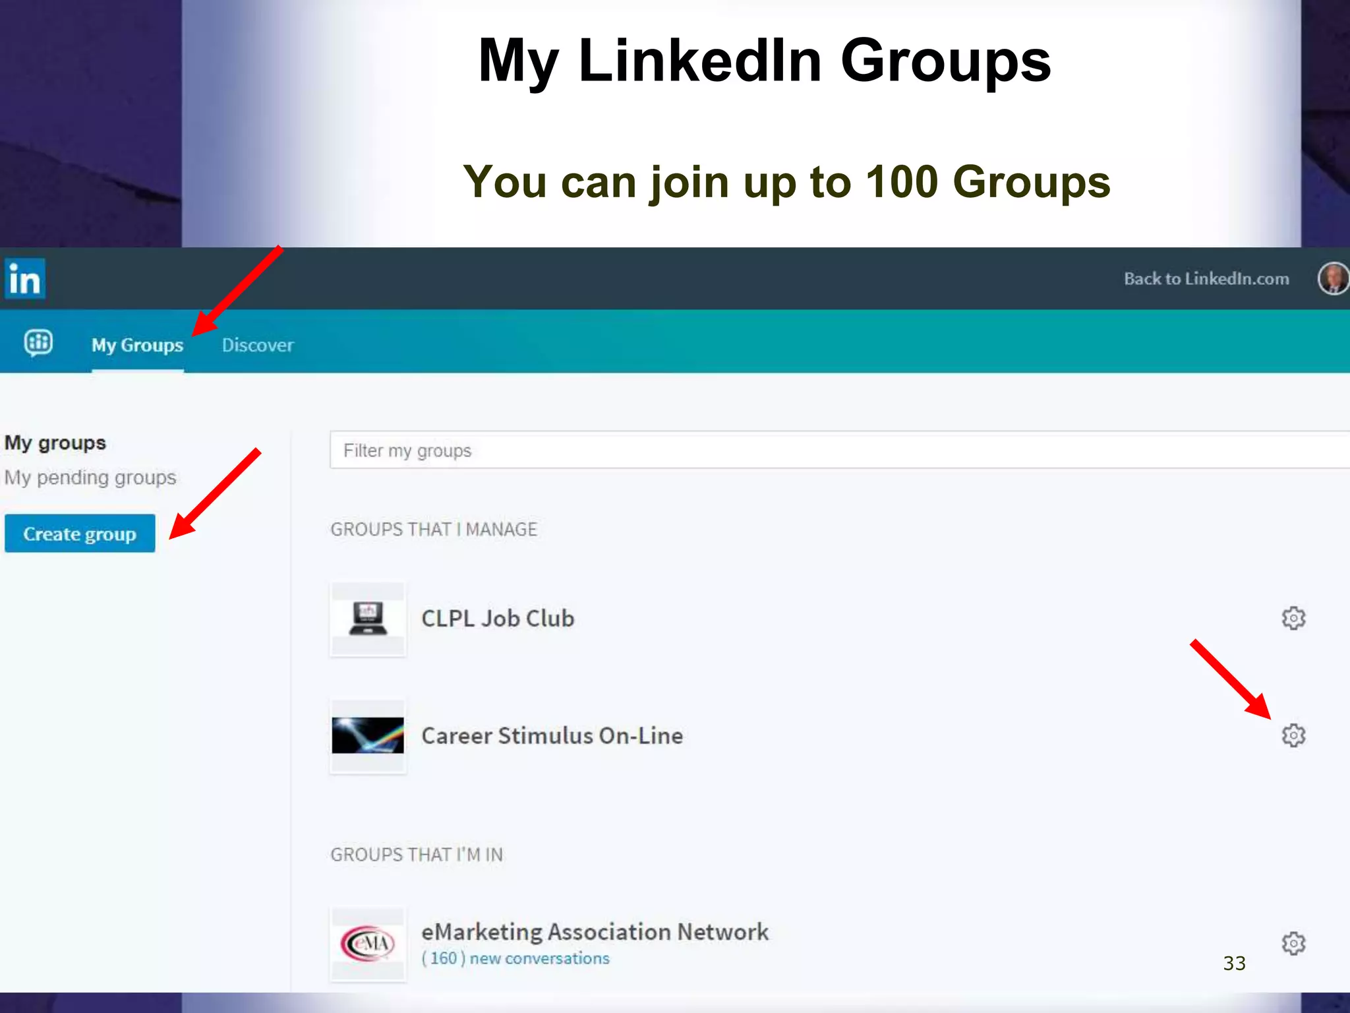Go back to LinkedIn.com
1350x1013 pixels.
(x=1206, y=278)
